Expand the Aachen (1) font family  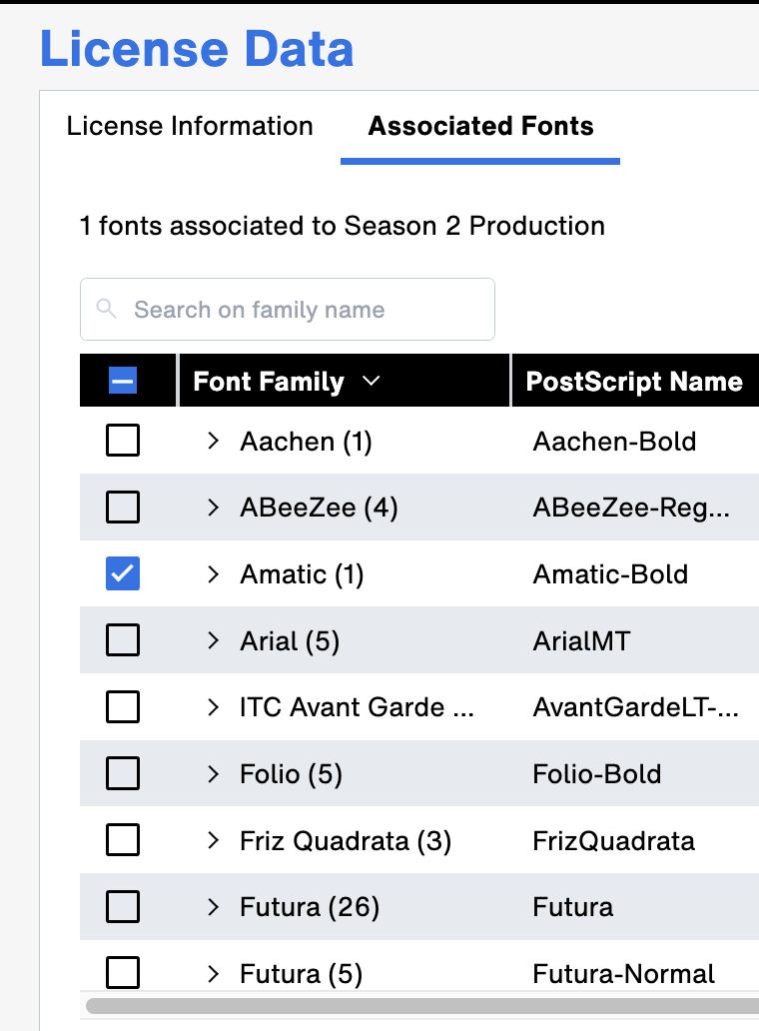pyautogui.click(x=213, y=441)
